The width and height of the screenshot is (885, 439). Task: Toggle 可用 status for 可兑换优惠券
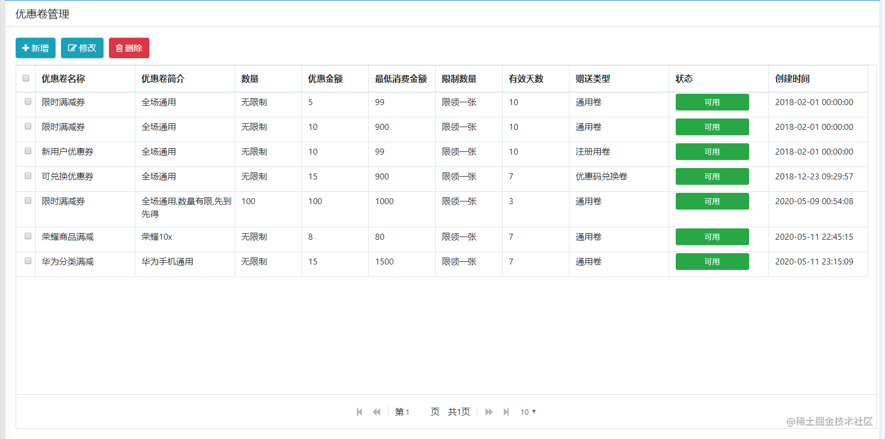click(x=712, y=177)
